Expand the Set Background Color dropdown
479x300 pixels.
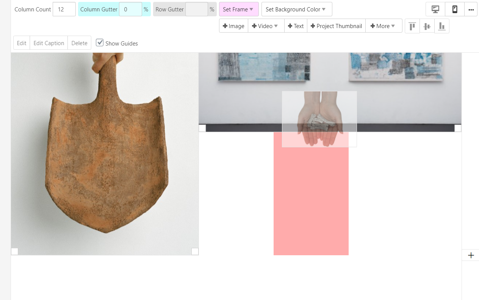[x=296, y=9]
